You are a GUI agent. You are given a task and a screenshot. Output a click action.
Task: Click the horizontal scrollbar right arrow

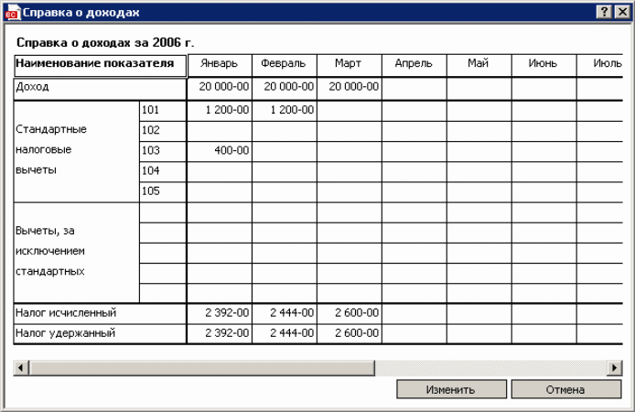click(x=614, y=368)
